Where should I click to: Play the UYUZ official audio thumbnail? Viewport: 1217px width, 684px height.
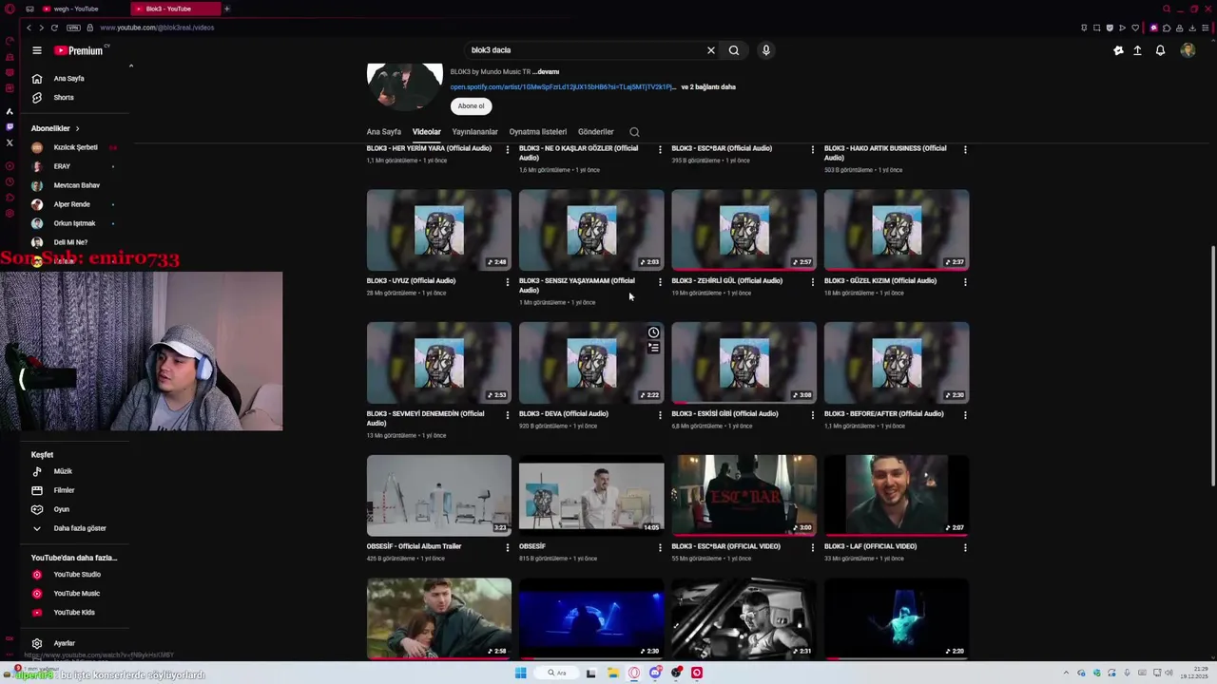coord(438,230)
